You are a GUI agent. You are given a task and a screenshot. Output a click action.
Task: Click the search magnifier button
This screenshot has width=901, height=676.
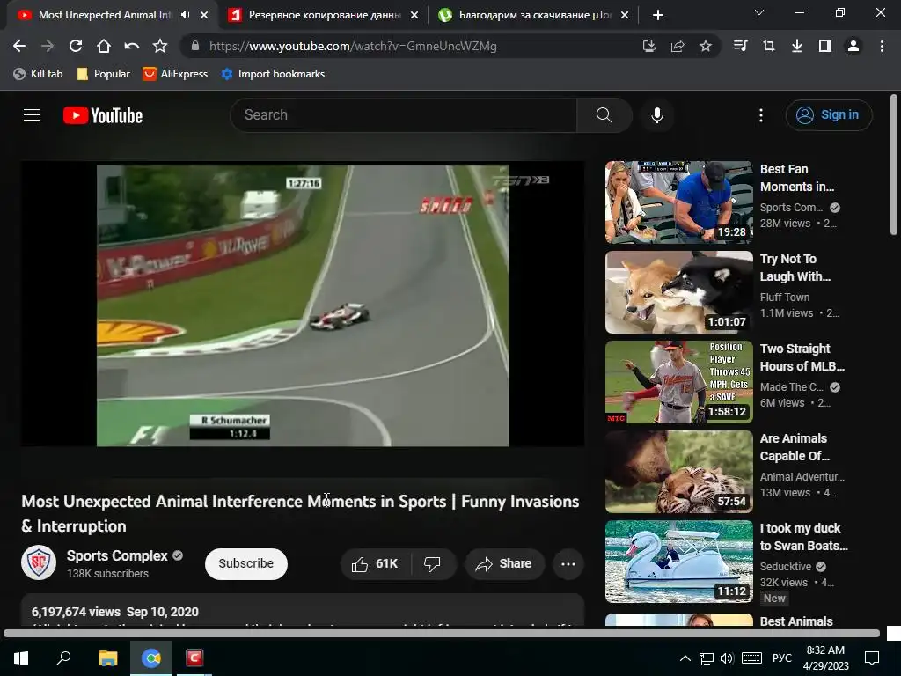click(x=604, y=115)
